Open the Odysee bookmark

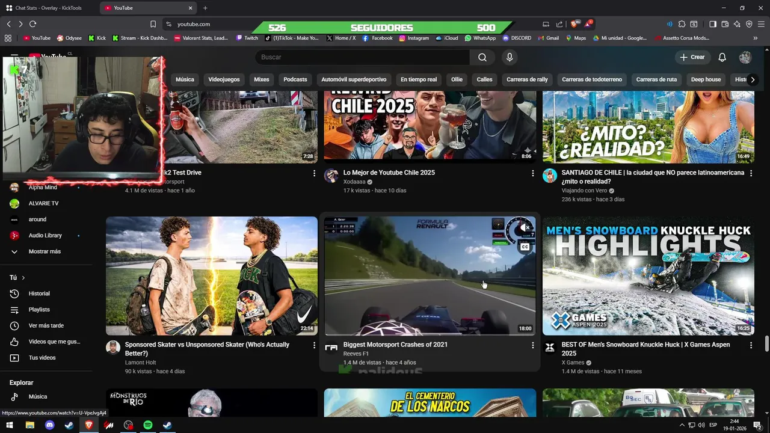click(69, 38)
